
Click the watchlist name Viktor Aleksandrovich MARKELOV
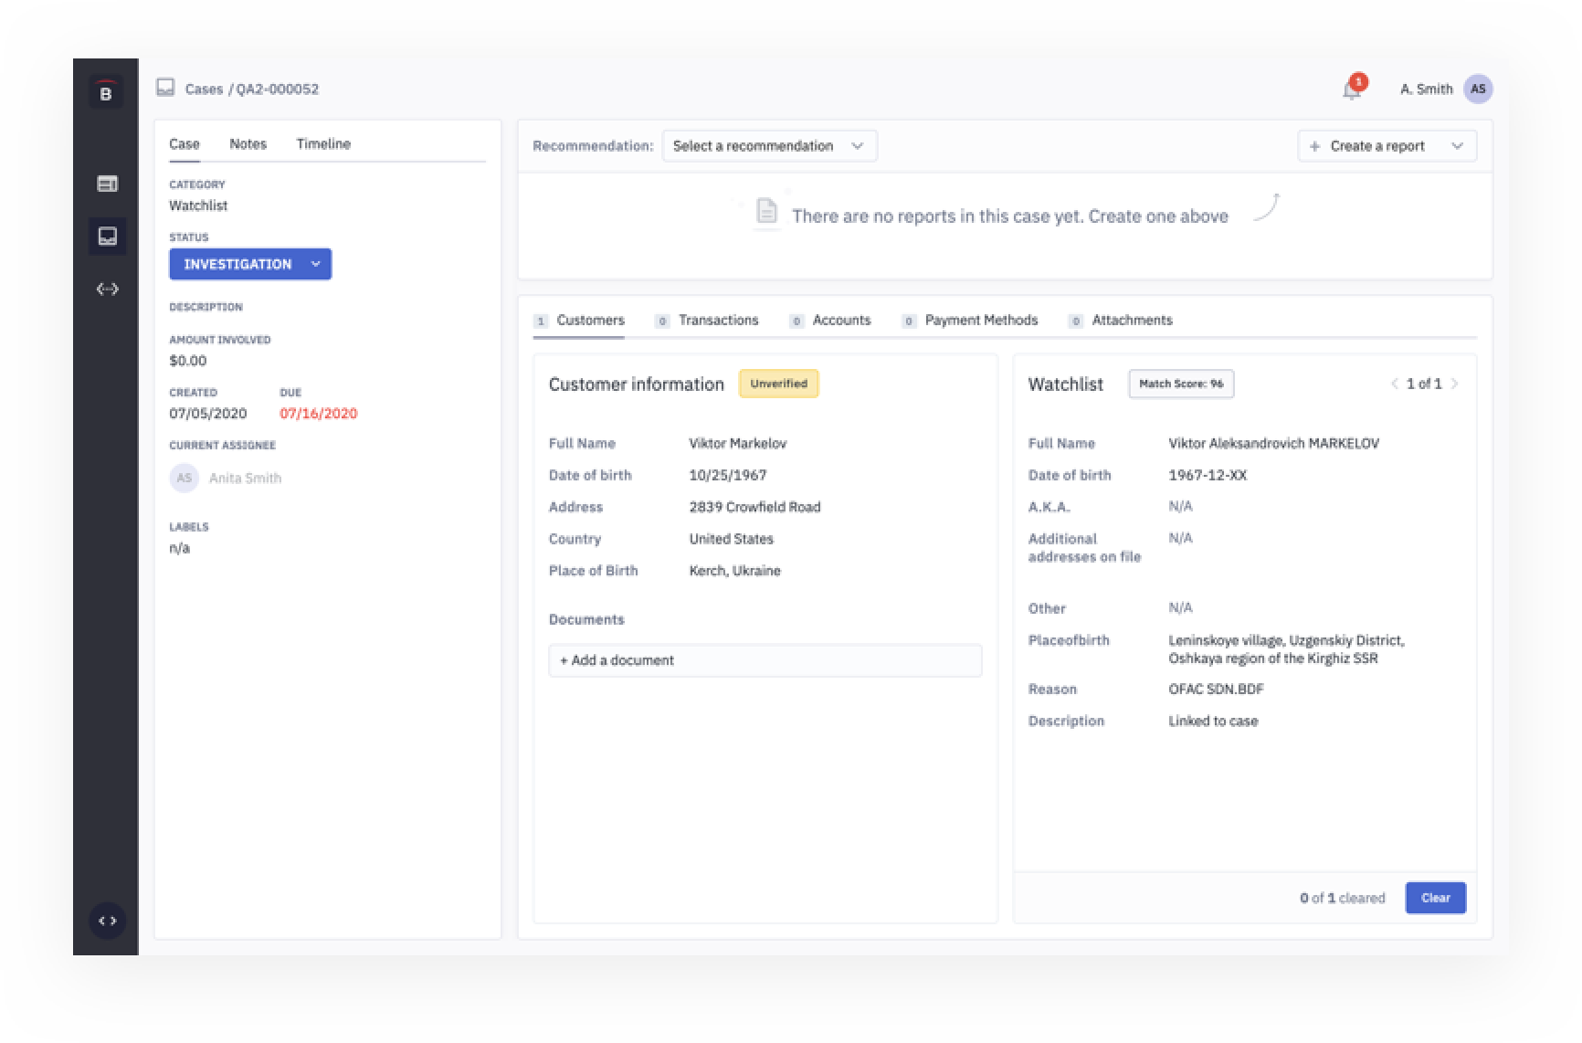coord(1273,443)
